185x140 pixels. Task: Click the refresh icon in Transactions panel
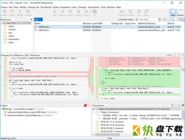click(x=172, y=105)
